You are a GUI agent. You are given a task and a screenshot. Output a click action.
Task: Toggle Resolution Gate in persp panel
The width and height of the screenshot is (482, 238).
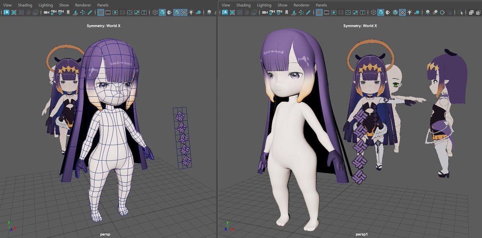coord(115,12)
